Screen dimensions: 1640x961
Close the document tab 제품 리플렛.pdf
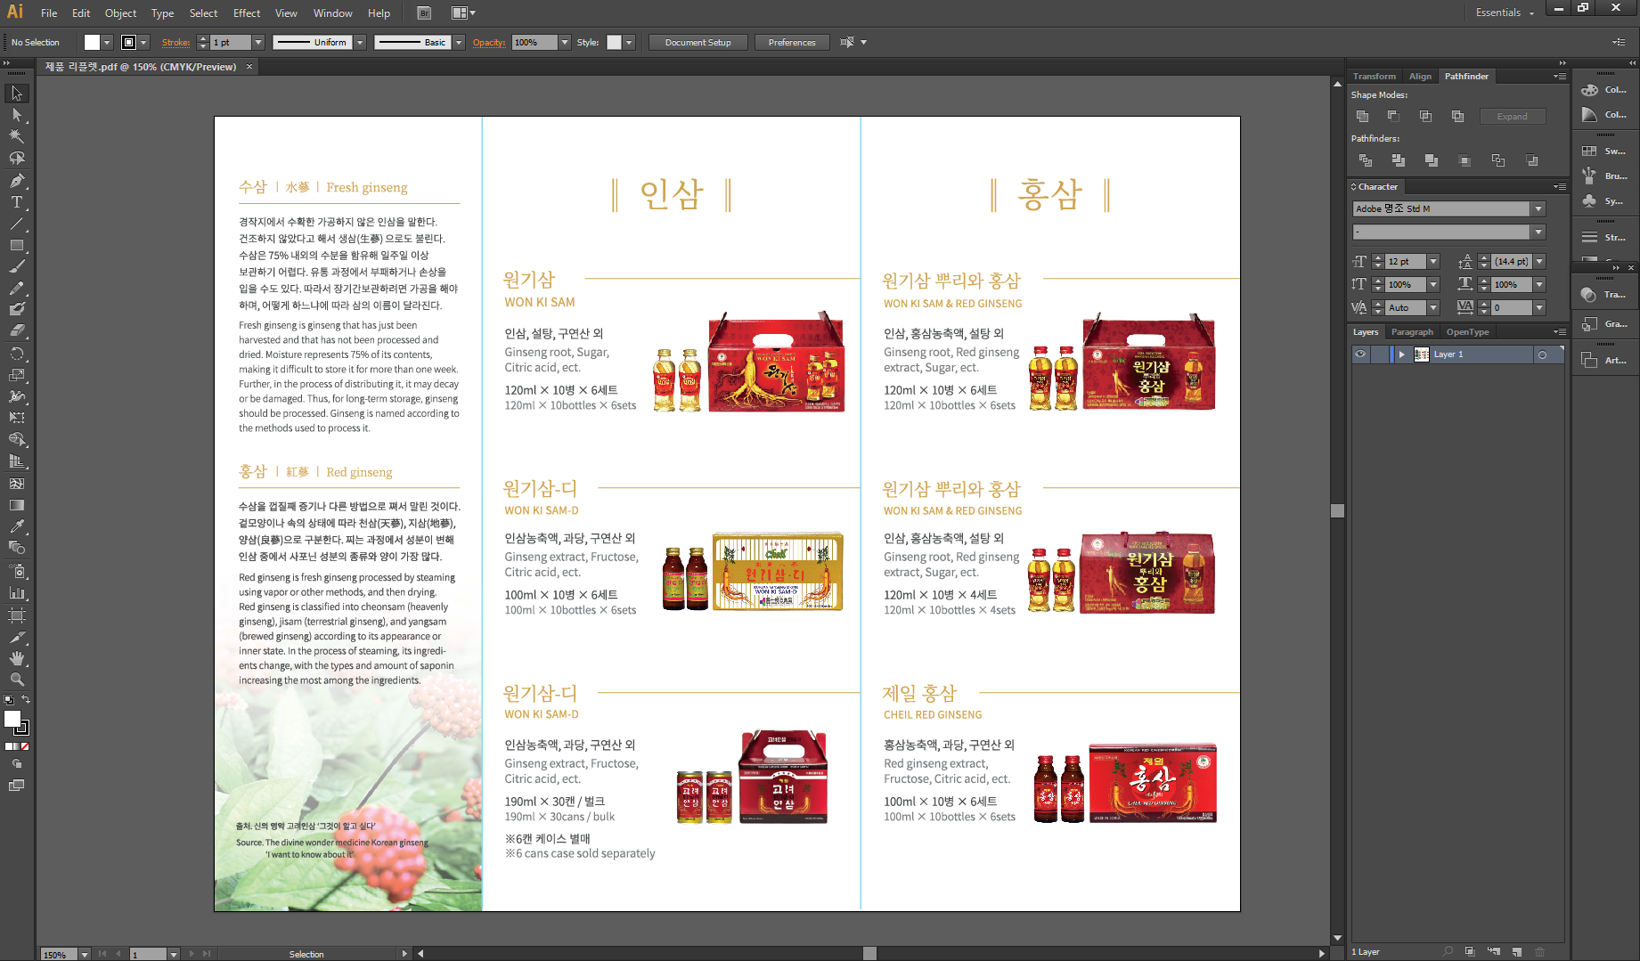click(x=249, y=67)
